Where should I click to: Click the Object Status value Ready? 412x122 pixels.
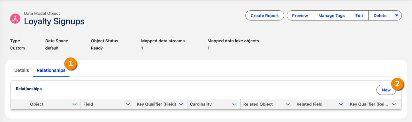[97, 48]
